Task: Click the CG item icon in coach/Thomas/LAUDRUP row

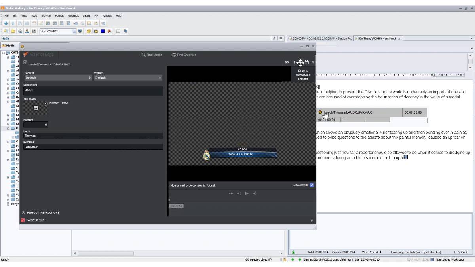Action: click(x=320, y=112)
